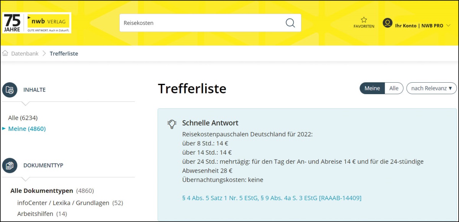Select Alle (6234) content filter
Screen dimensions: 459x222
point(23,118)
